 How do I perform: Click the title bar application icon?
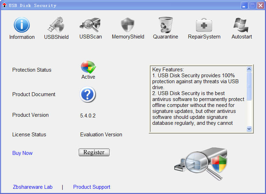coord(4,5)
